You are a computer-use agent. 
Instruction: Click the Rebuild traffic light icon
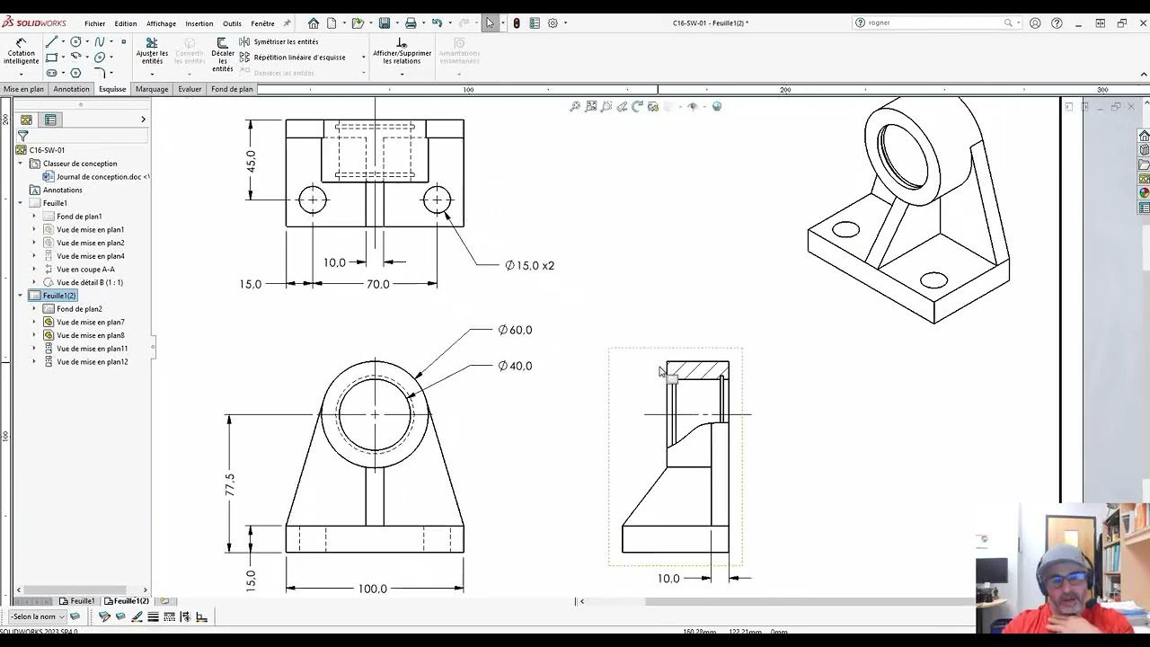point(517,23)
